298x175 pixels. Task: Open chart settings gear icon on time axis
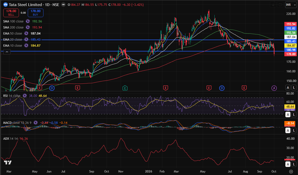pos(291,171)
